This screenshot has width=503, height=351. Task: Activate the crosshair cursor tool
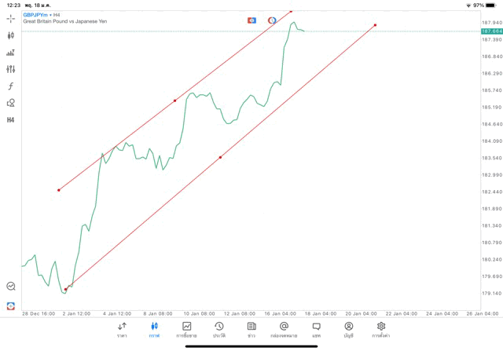[x=11, y=18]
